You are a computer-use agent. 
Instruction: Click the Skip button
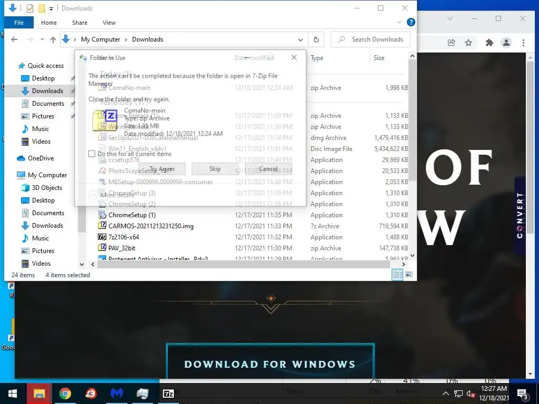click(x=215, y=169)
